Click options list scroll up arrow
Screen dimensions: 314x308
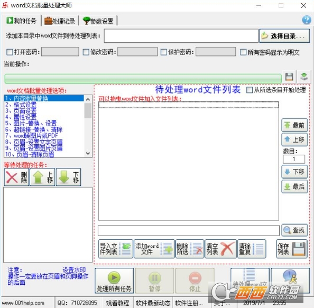tap(88, 99)
